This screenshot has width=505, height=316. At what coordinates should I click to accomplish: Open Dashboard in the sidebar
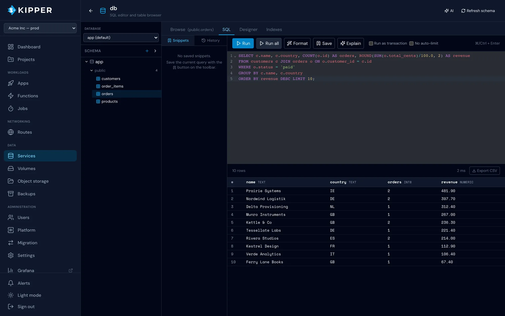40,47
